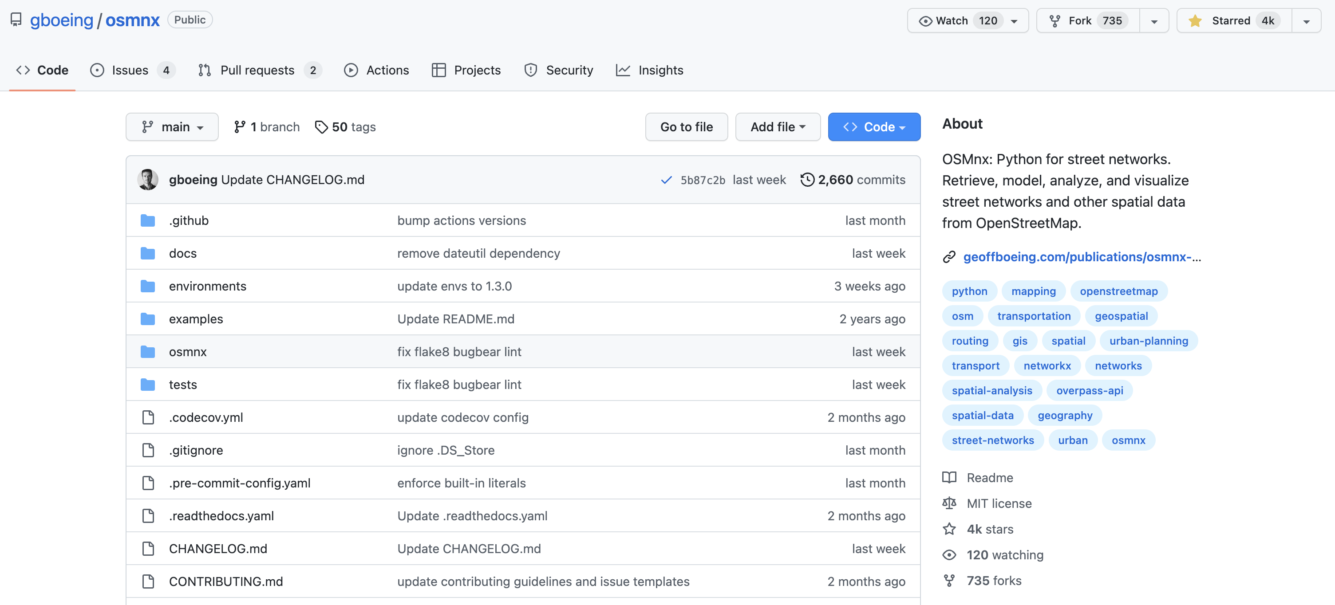This screenshot has height=605, width=1335.
Task: Click the environments folder icon
Action: click(148, 286)
